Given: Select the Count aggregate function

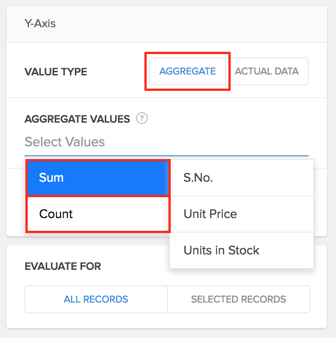Looking at the screenshot, I should point(98,214).
